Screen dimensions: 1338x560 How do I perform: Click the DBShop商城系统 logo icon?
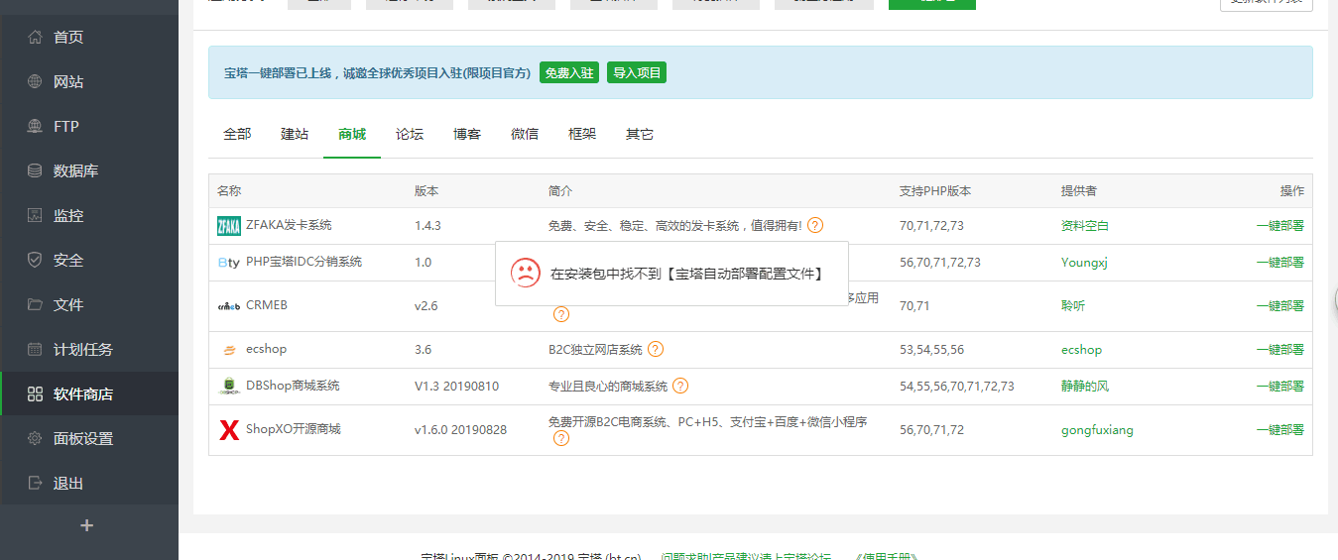tap(229, 387)
